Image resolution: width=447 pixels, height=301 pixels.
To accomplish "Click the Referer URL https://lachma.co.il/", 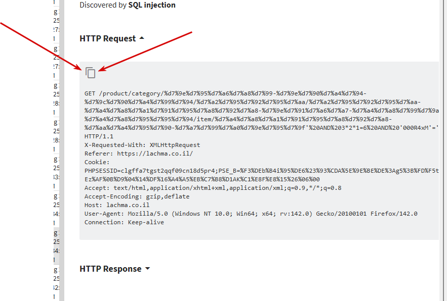I will [155, 154].
